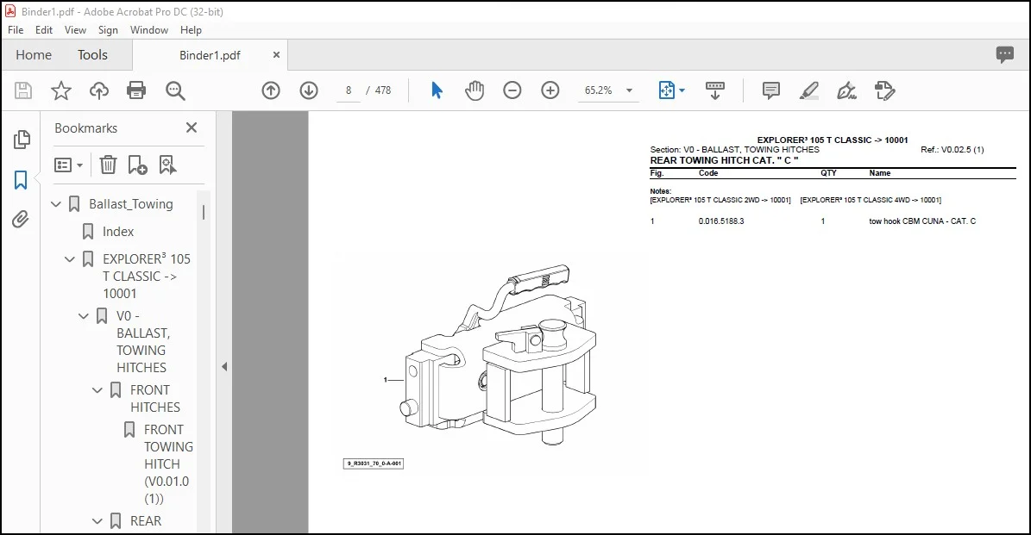Add a sticky note comment
1031x535 pixels.
tap(770, 90)
